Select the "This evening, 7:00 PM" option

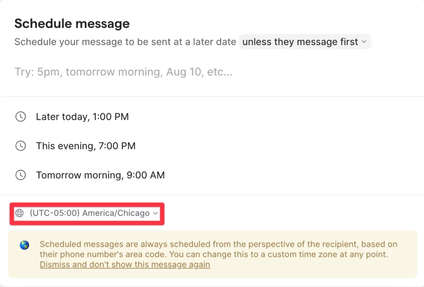(x=86, y=146)
